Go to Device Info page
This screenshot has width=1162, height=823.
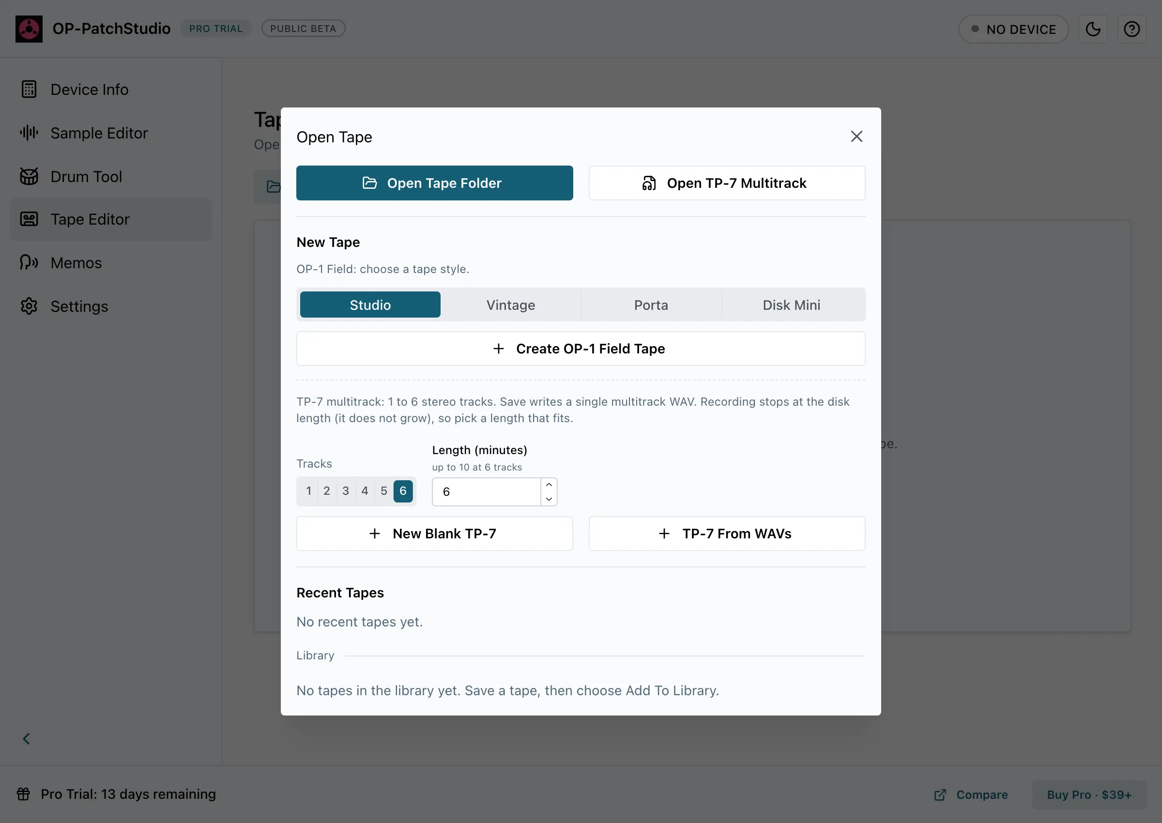coord(111,89)
